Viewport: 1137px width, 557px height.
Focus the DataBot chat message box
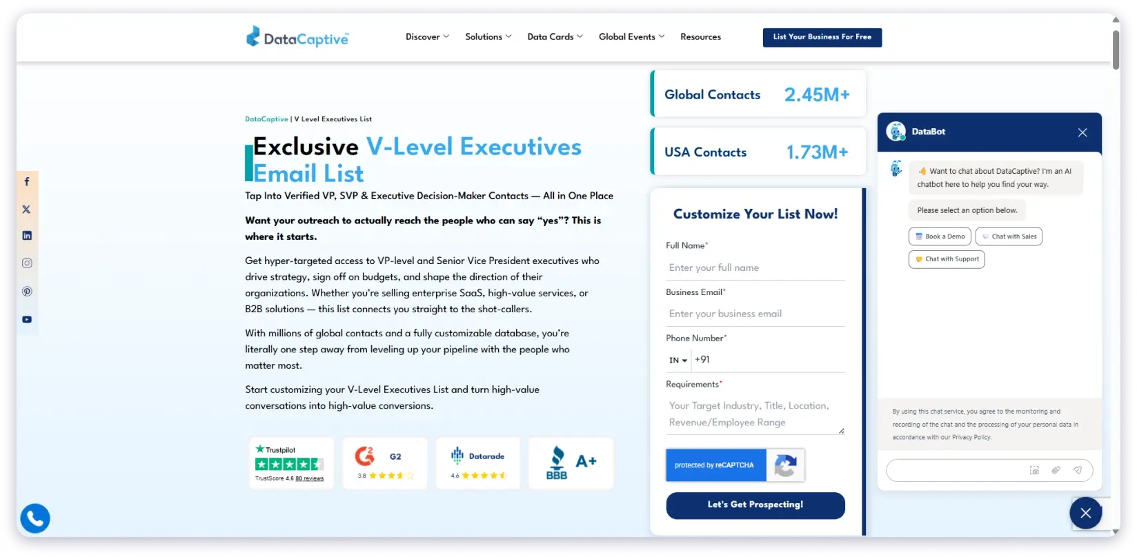point(957,470)
